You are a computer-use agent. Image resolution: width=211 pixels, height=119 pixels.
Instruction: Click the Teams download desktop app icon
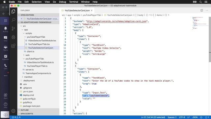coord(5,115)
